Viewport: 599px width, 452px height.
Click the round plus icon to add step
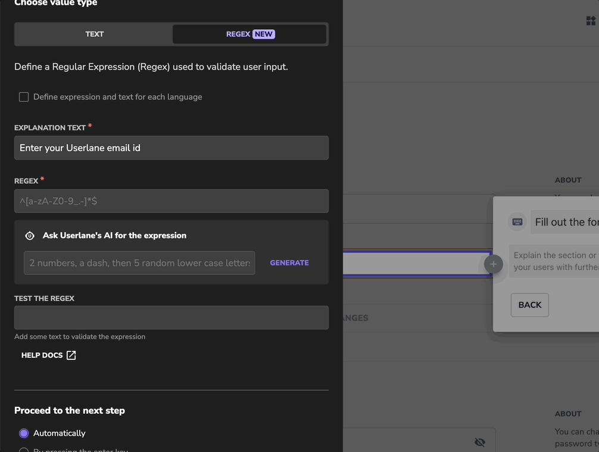(x=494, y=264)
